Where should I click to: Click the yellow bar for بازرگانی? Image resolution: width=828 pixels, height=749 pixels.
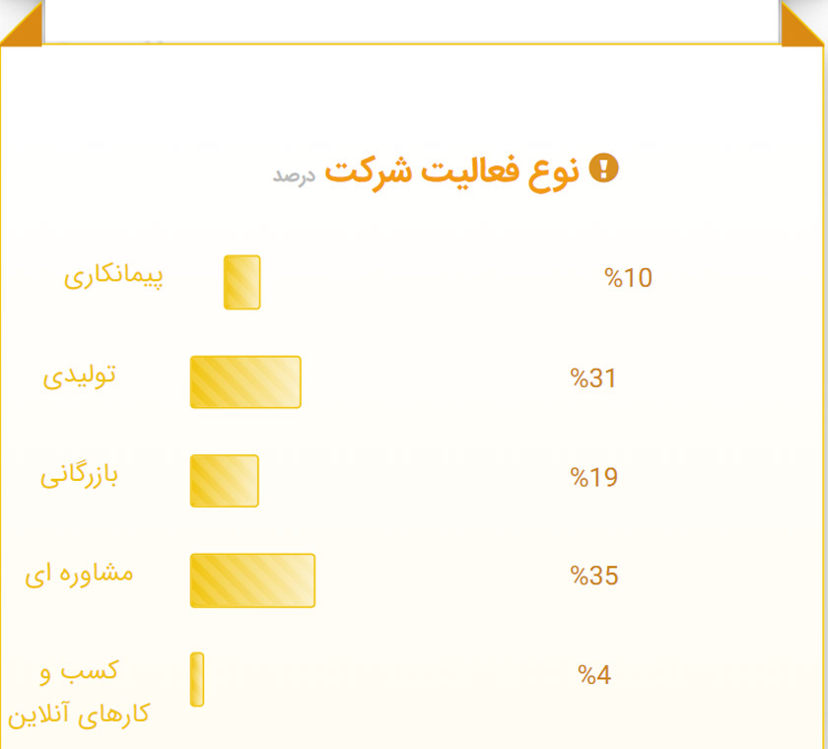(x=225, y=481)
